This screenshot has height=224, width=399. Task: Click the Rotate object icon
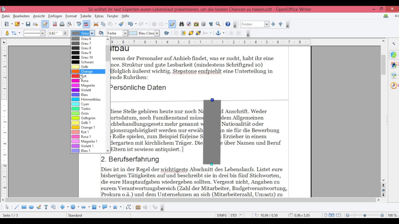167,33
